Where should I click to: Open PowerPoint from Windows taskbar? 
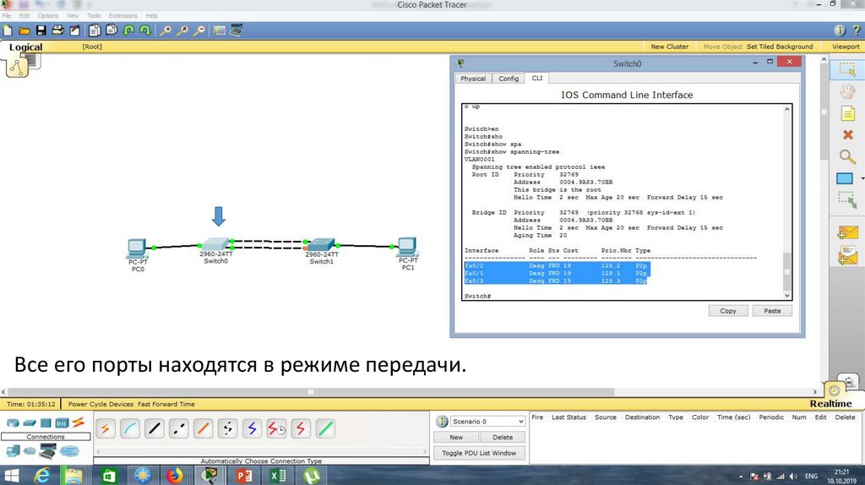pyautogui.click(x=244, y=475)
